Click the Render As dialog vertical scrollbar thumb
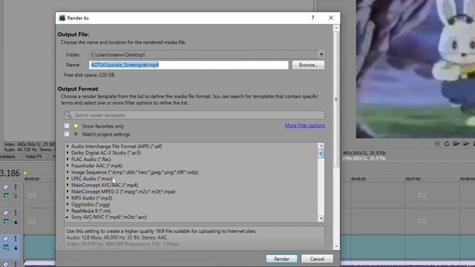The width and height of the screenshot is (475, 267). (x=335, y=99)
